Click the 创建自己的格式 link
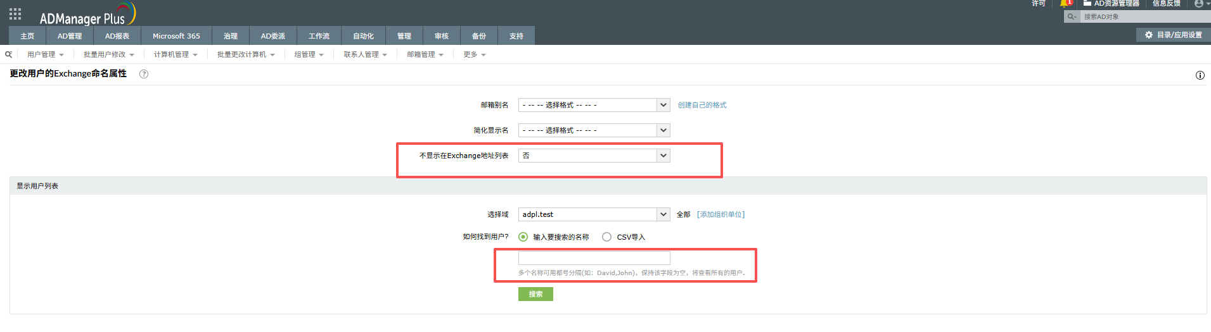 tap(702, 105)
